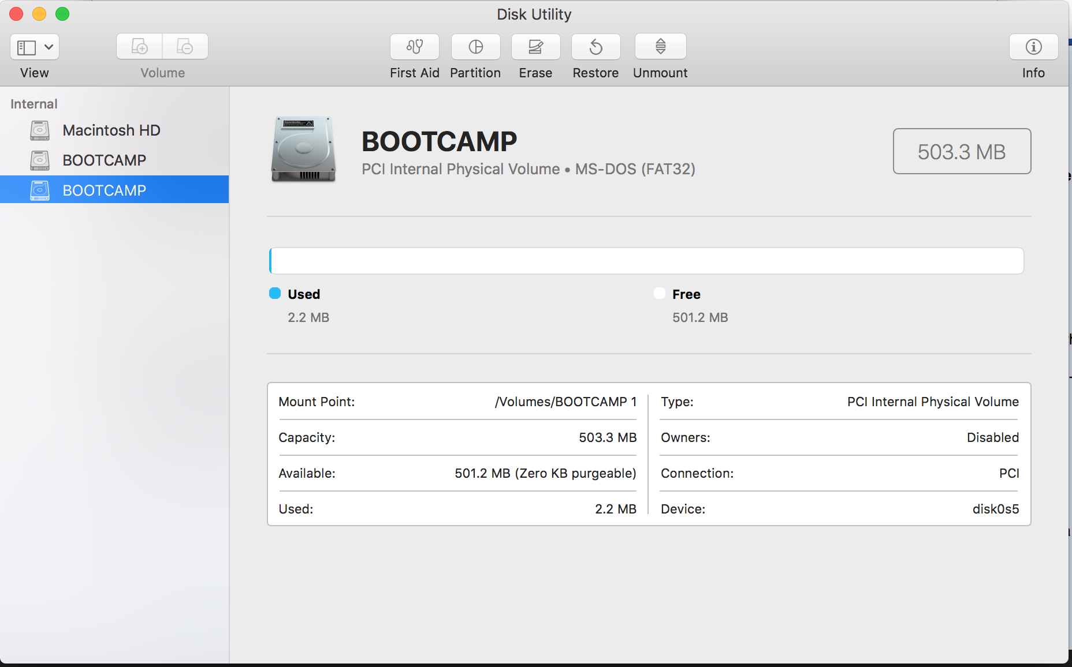
Task: Click the Mount Point path value
Action: tap(565, 402)
